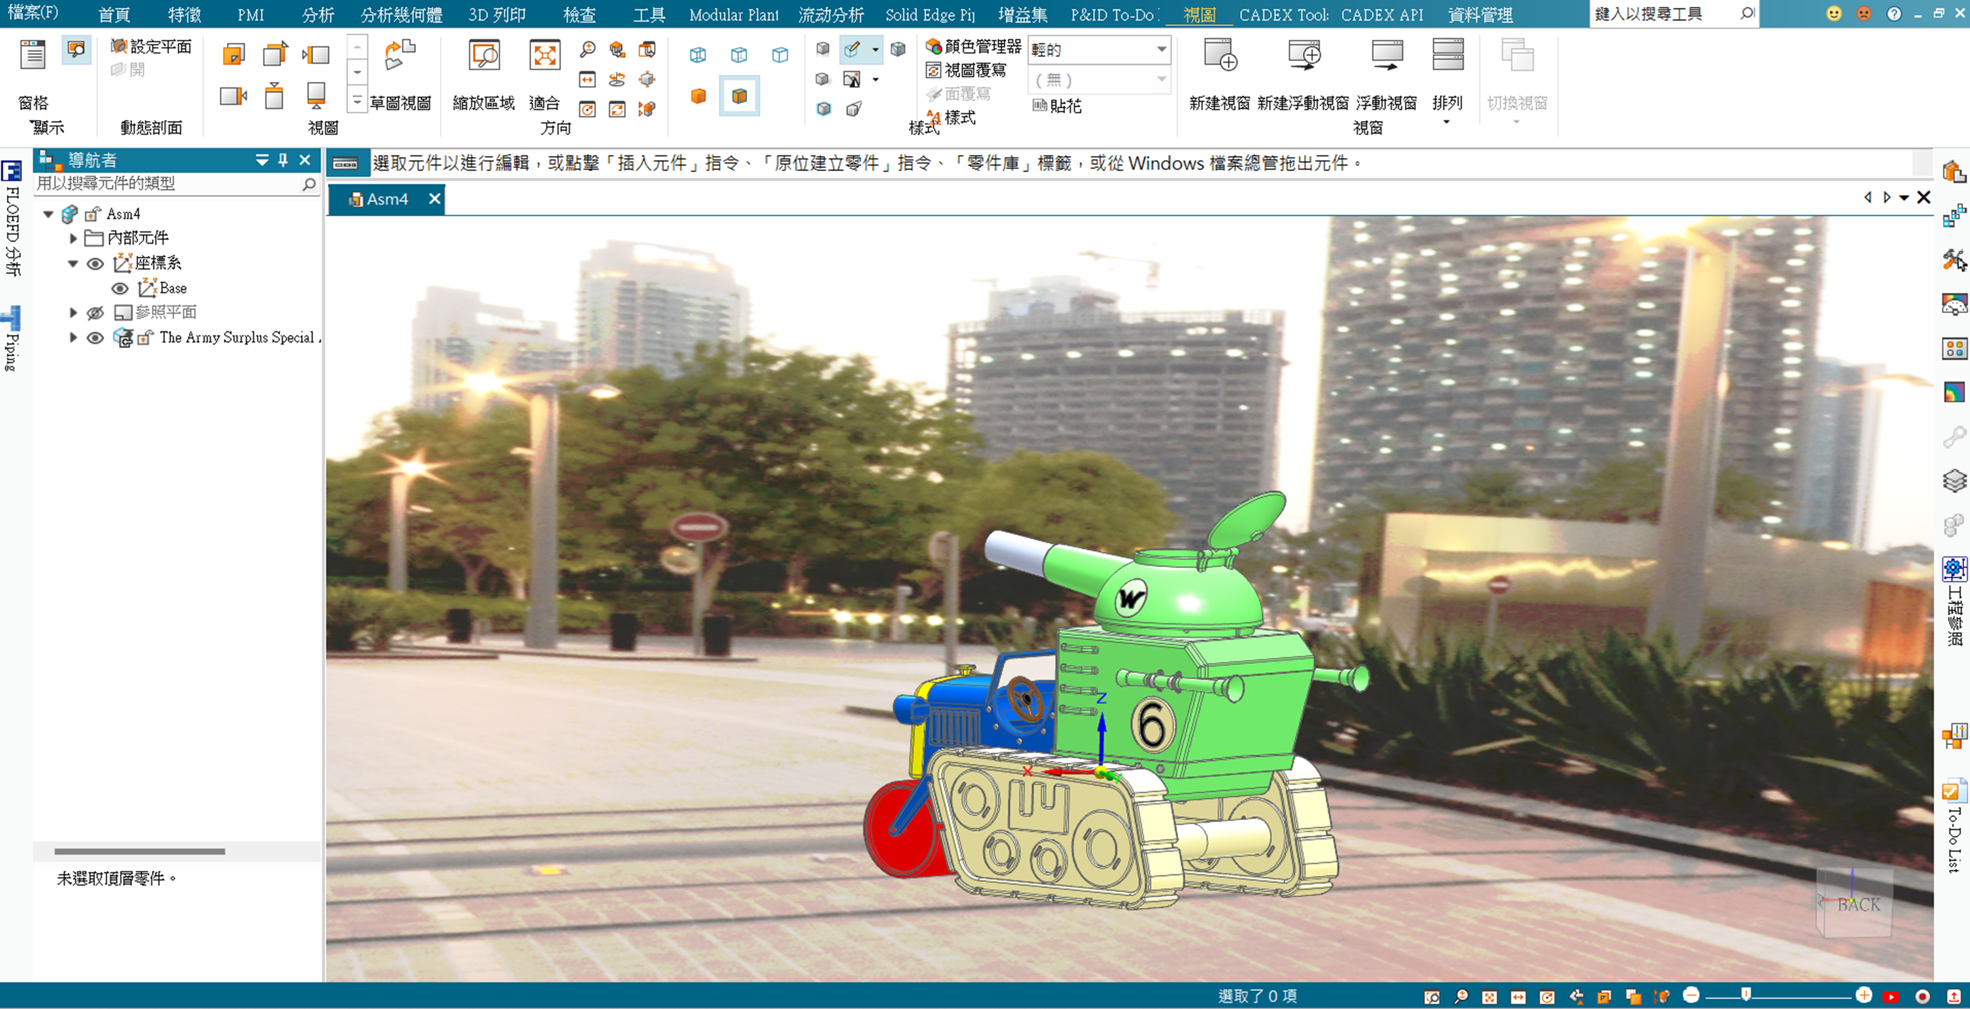Screen dimensions: 1970x1009
Task: Click the View Overrides (視圖覆寫) button
Action: tap(966, 70)
